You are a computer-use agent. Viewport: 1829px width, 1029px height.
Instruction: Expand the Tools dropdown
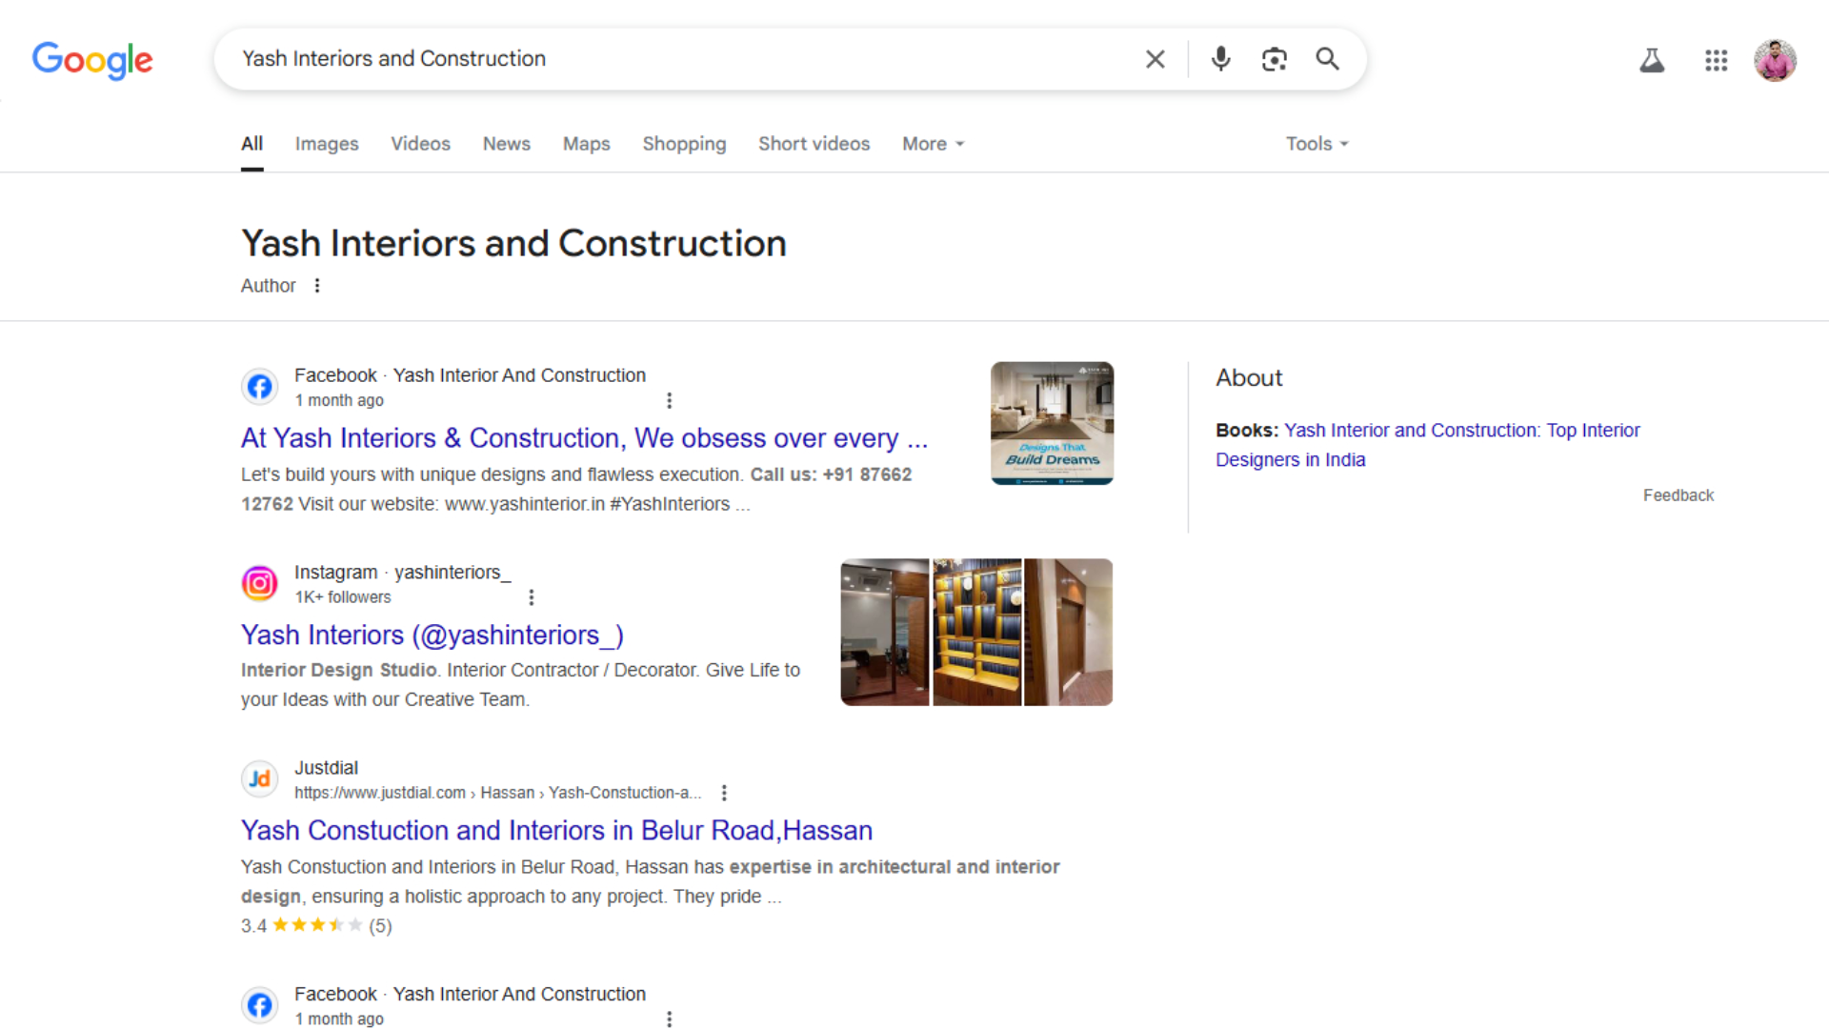(x=1316, y=144)
